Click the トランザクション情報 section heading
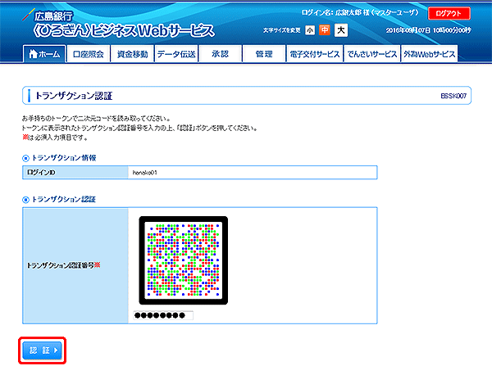 click(x=64, y=158)
